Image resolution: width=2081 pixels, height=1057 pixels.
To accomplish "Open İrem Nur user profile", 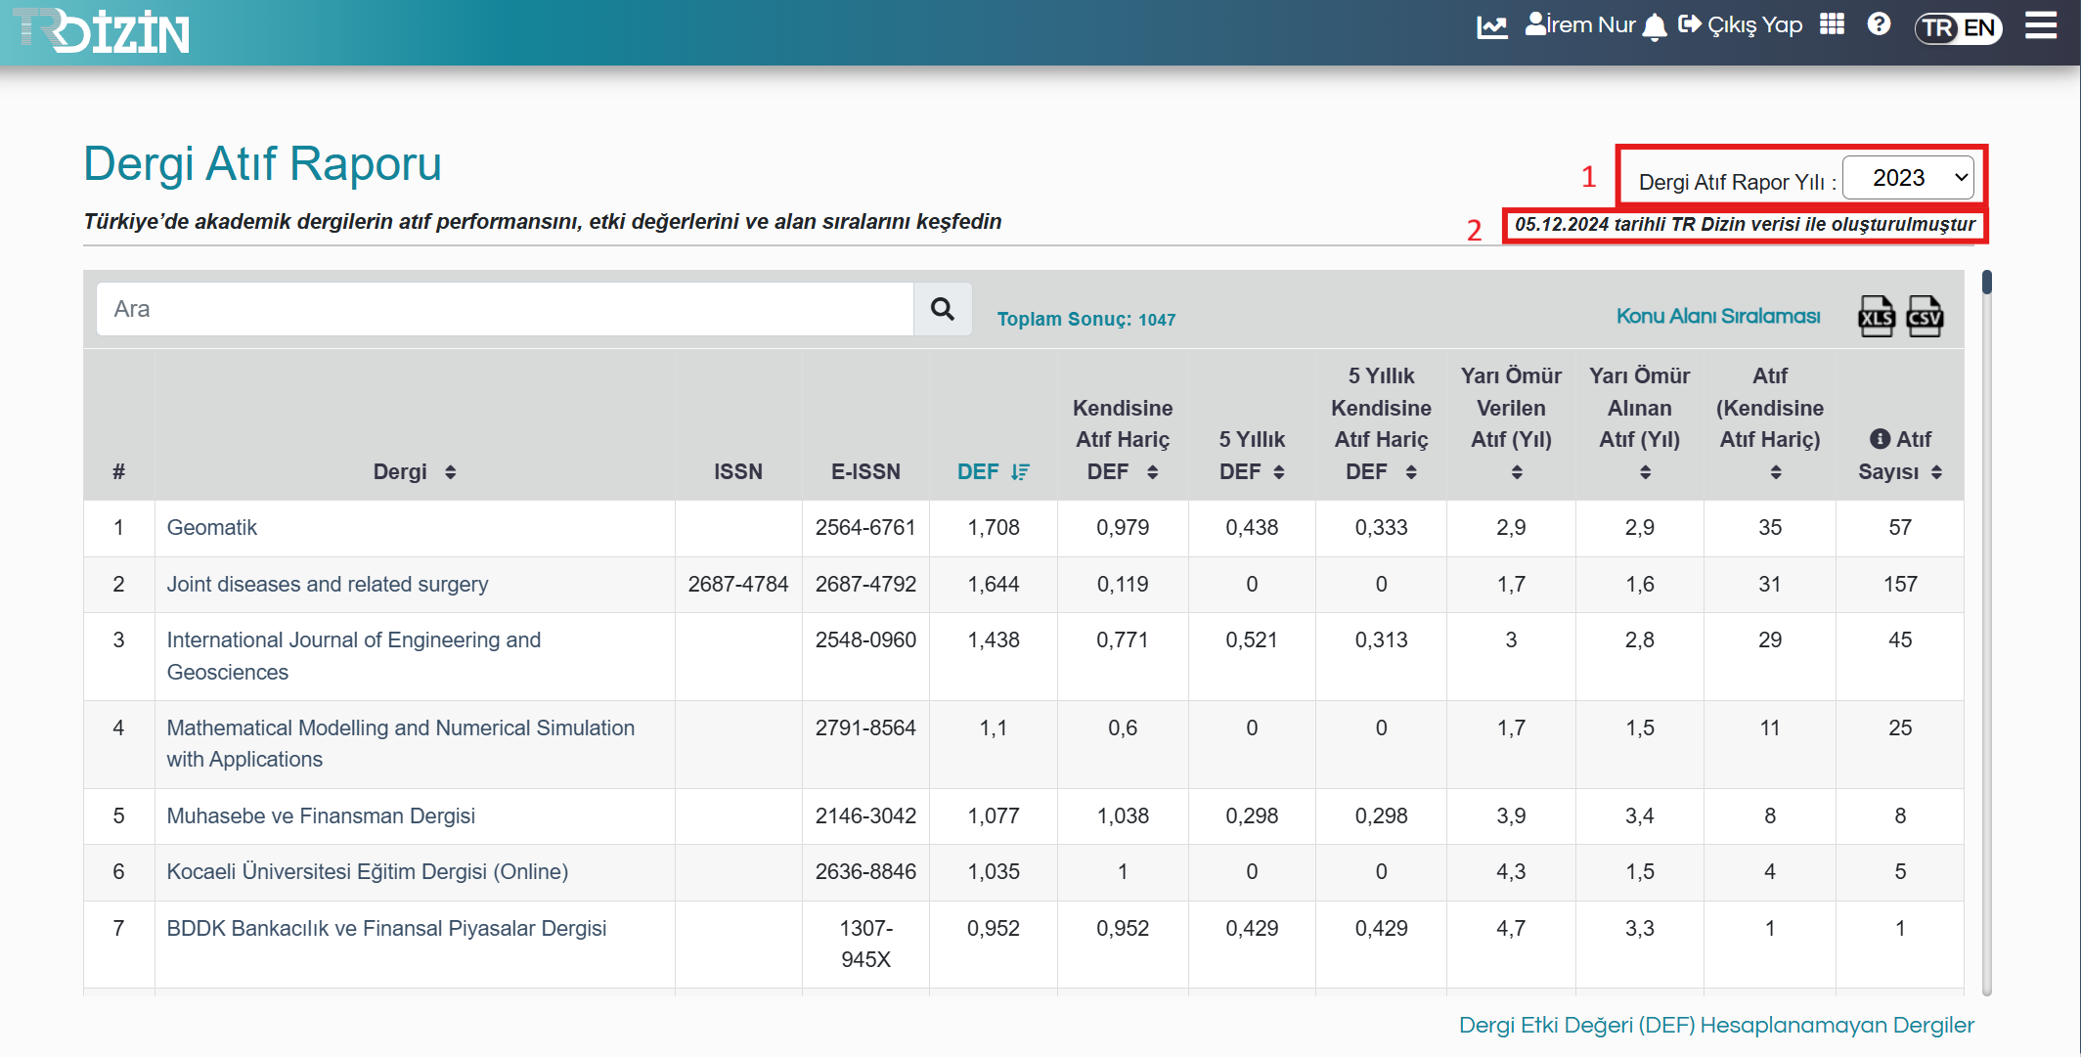I will tap(1580, 25).
